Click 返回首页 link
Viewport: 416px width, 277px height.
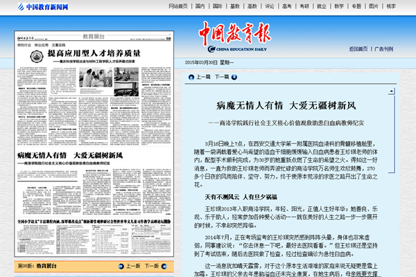tap(358, 49)
